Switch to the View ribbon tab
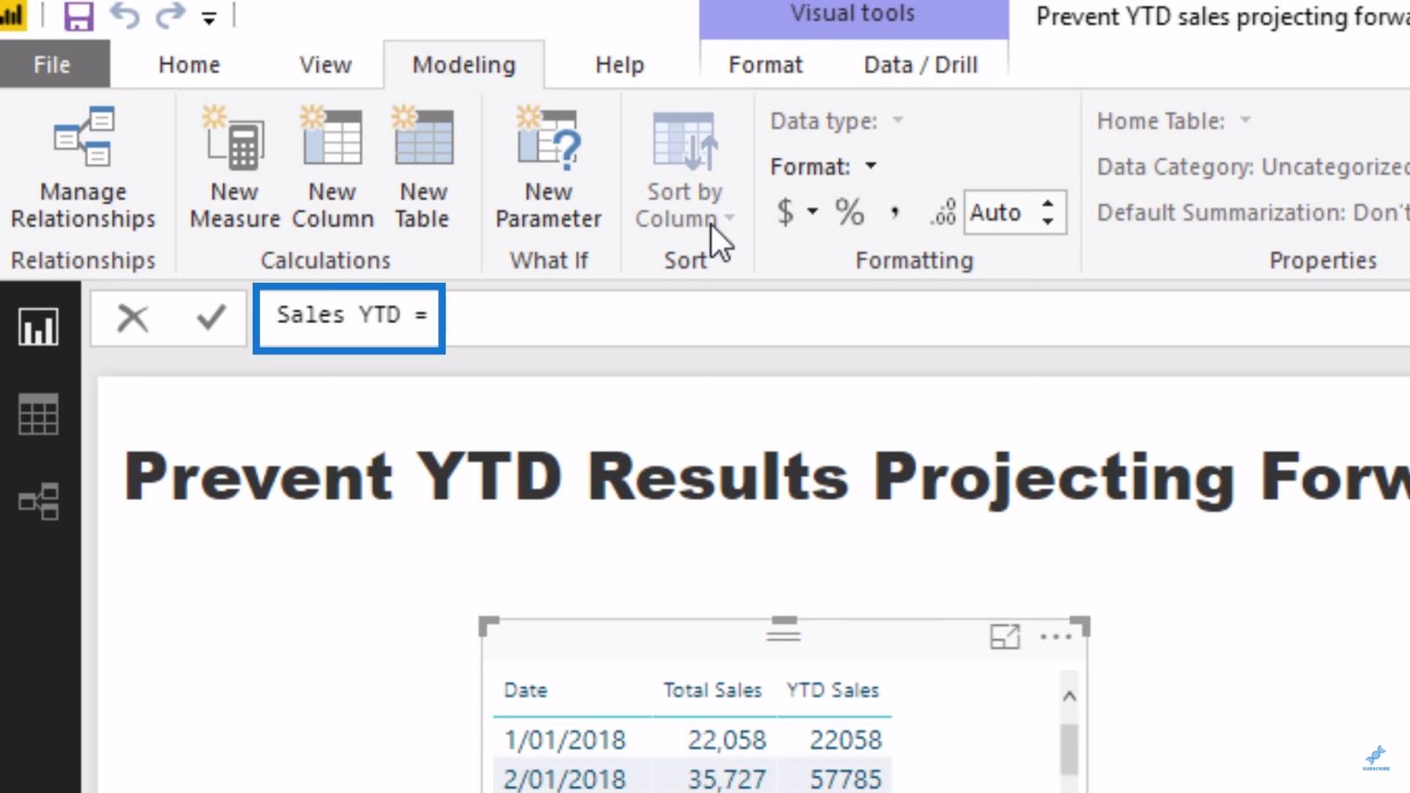This screenshot has height=793, width=1410. (x=326, y=65)
